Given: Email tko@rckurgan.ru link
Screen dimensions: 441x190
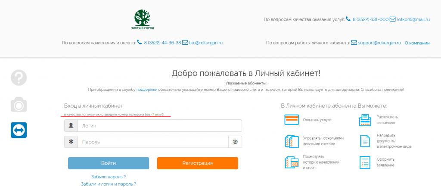Looking at the screenshot, I should coord(206,43).
